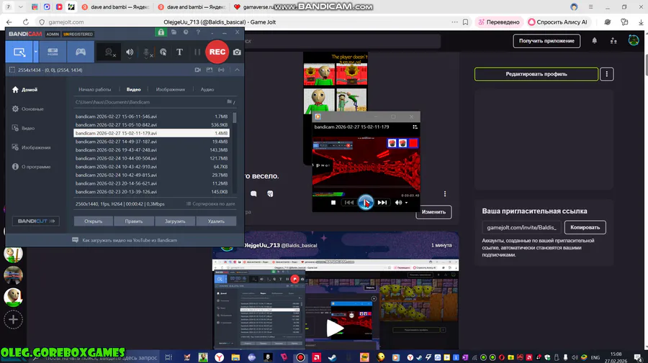Open Домой section in Bandicam sidebar
The width and height of the screenshot is (648, 363).
coord(24,90)
